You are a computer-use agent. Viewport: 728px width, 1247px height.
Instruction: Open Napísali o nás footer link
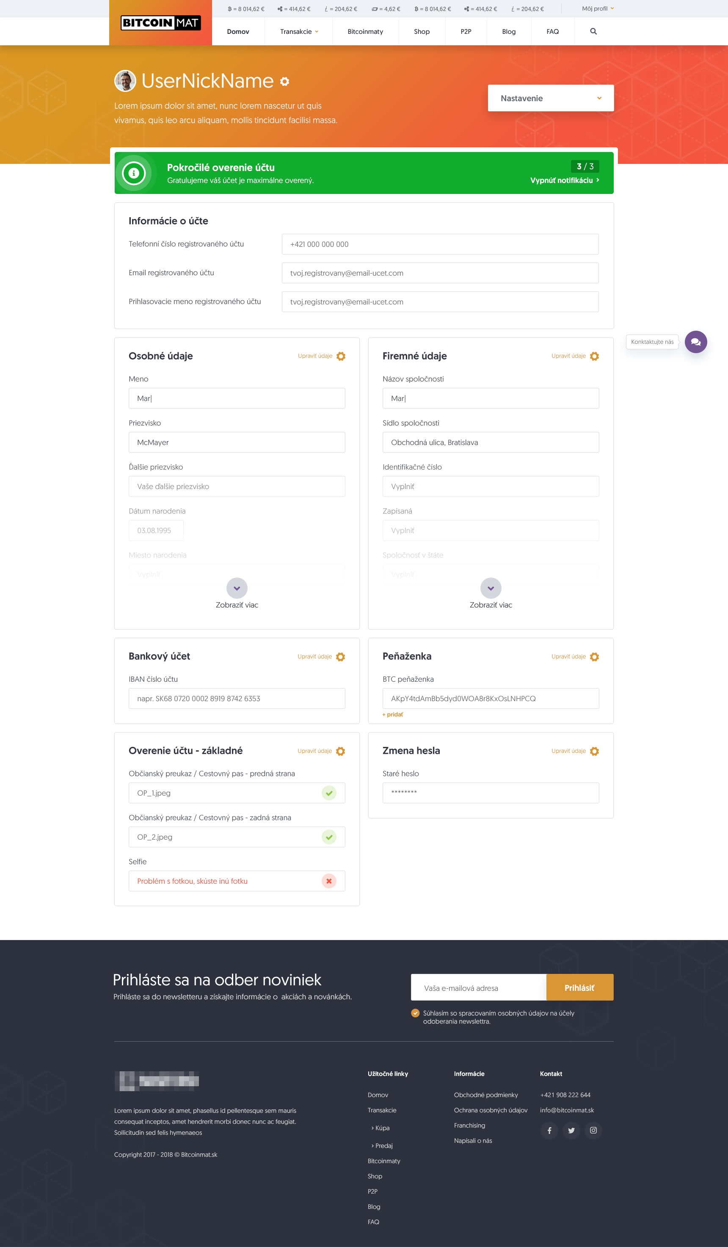pyautogui.click(x=473, y=1141)
